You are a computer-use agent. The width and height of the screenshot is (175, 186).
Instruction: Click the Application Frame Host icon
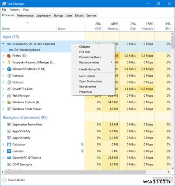[x=9, y=125]
